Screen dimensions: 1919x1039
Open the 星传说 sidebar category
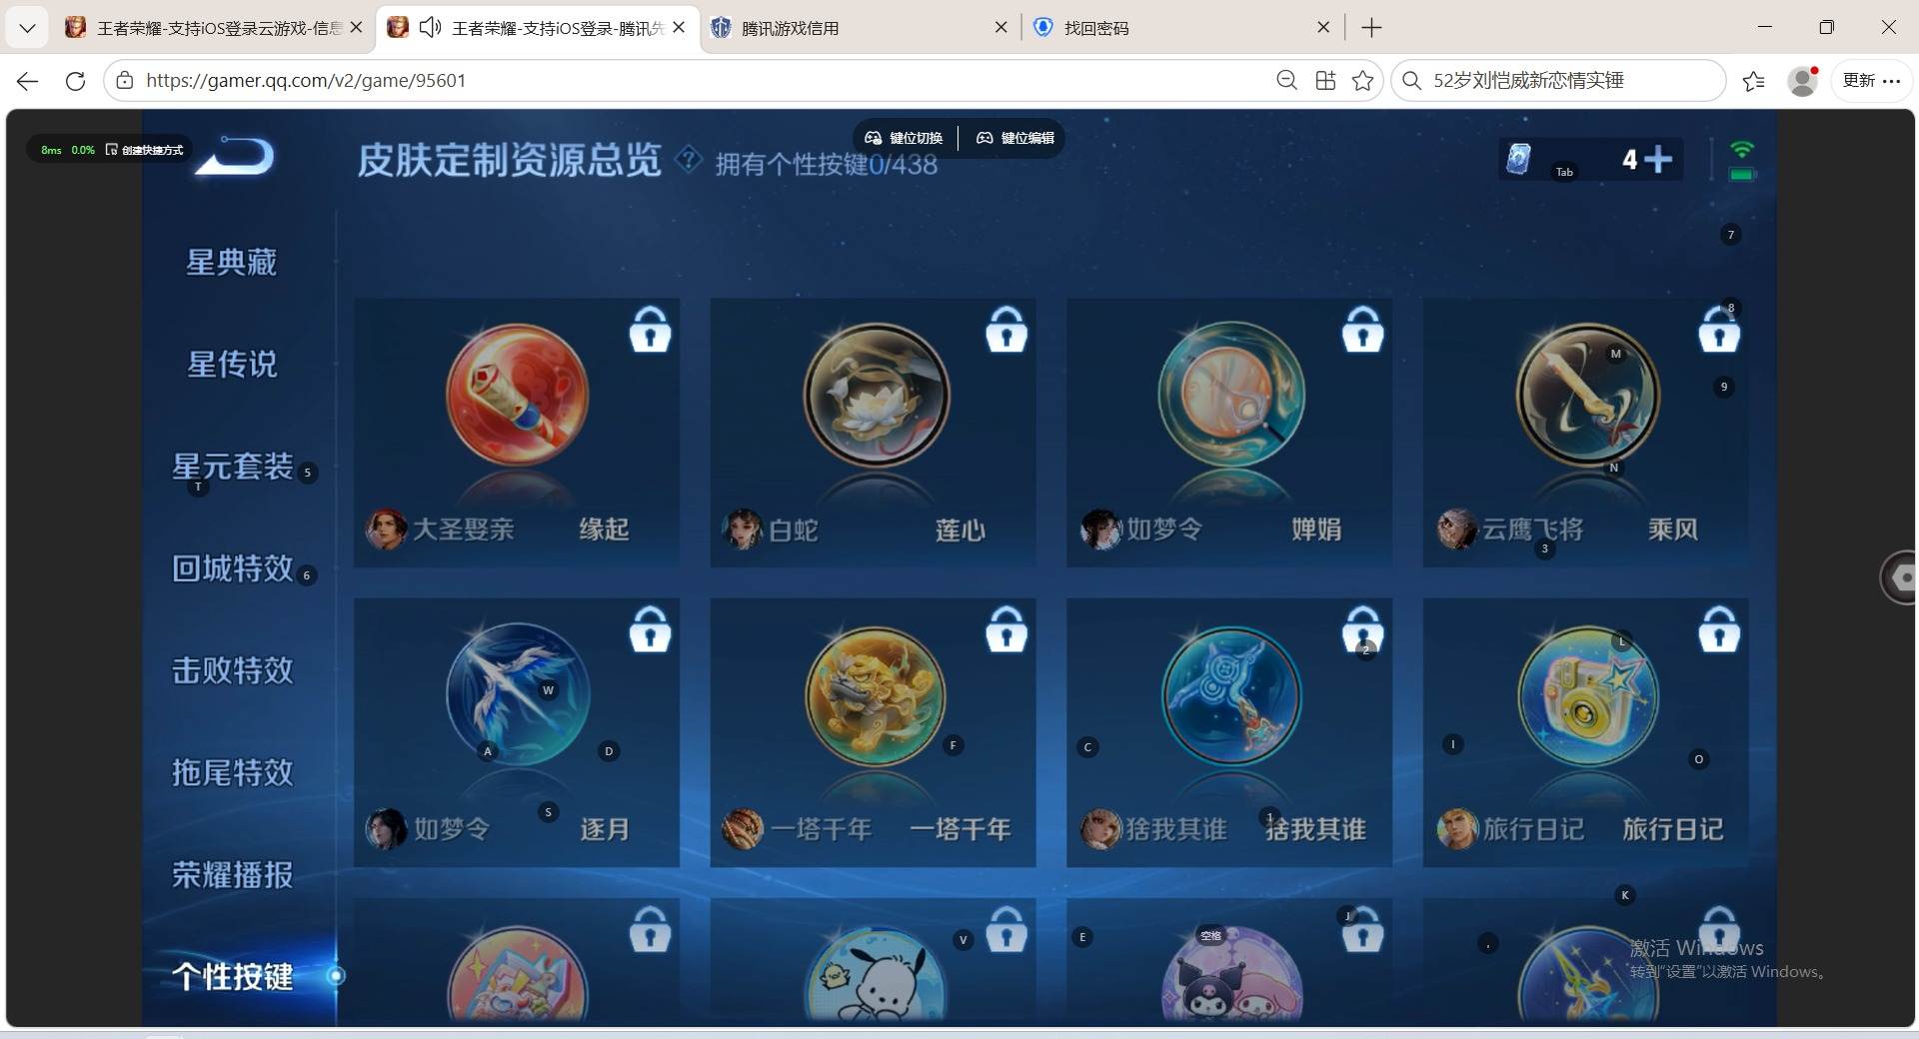(232, 364)
